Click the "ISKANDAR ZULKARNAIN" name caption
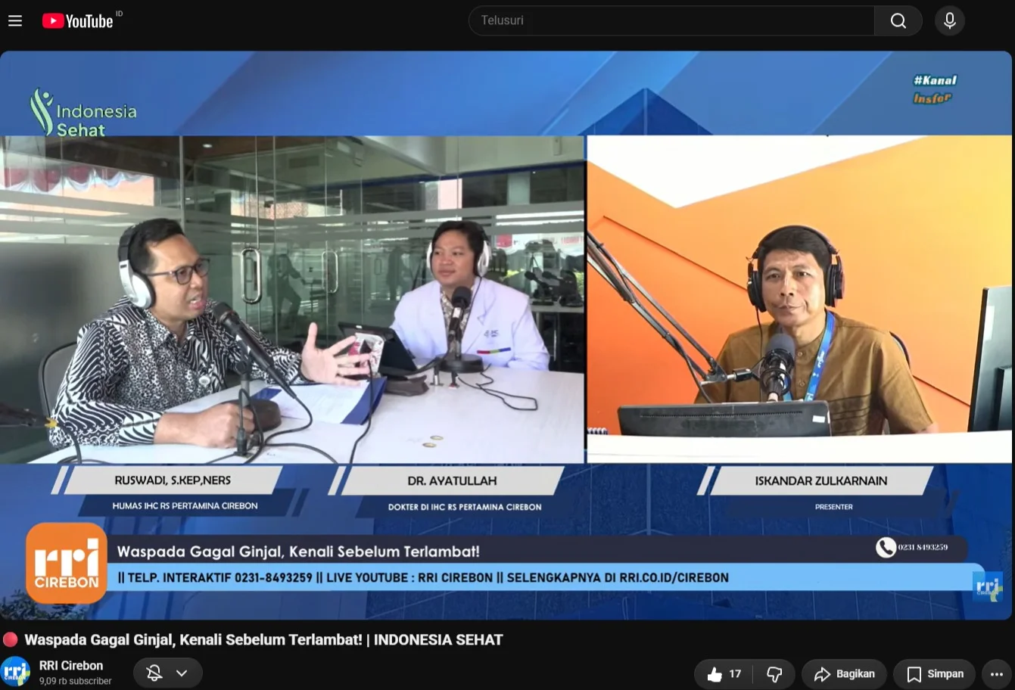Image resolution: width=1015 pixels, height=690 pixels. pos(821,480)
